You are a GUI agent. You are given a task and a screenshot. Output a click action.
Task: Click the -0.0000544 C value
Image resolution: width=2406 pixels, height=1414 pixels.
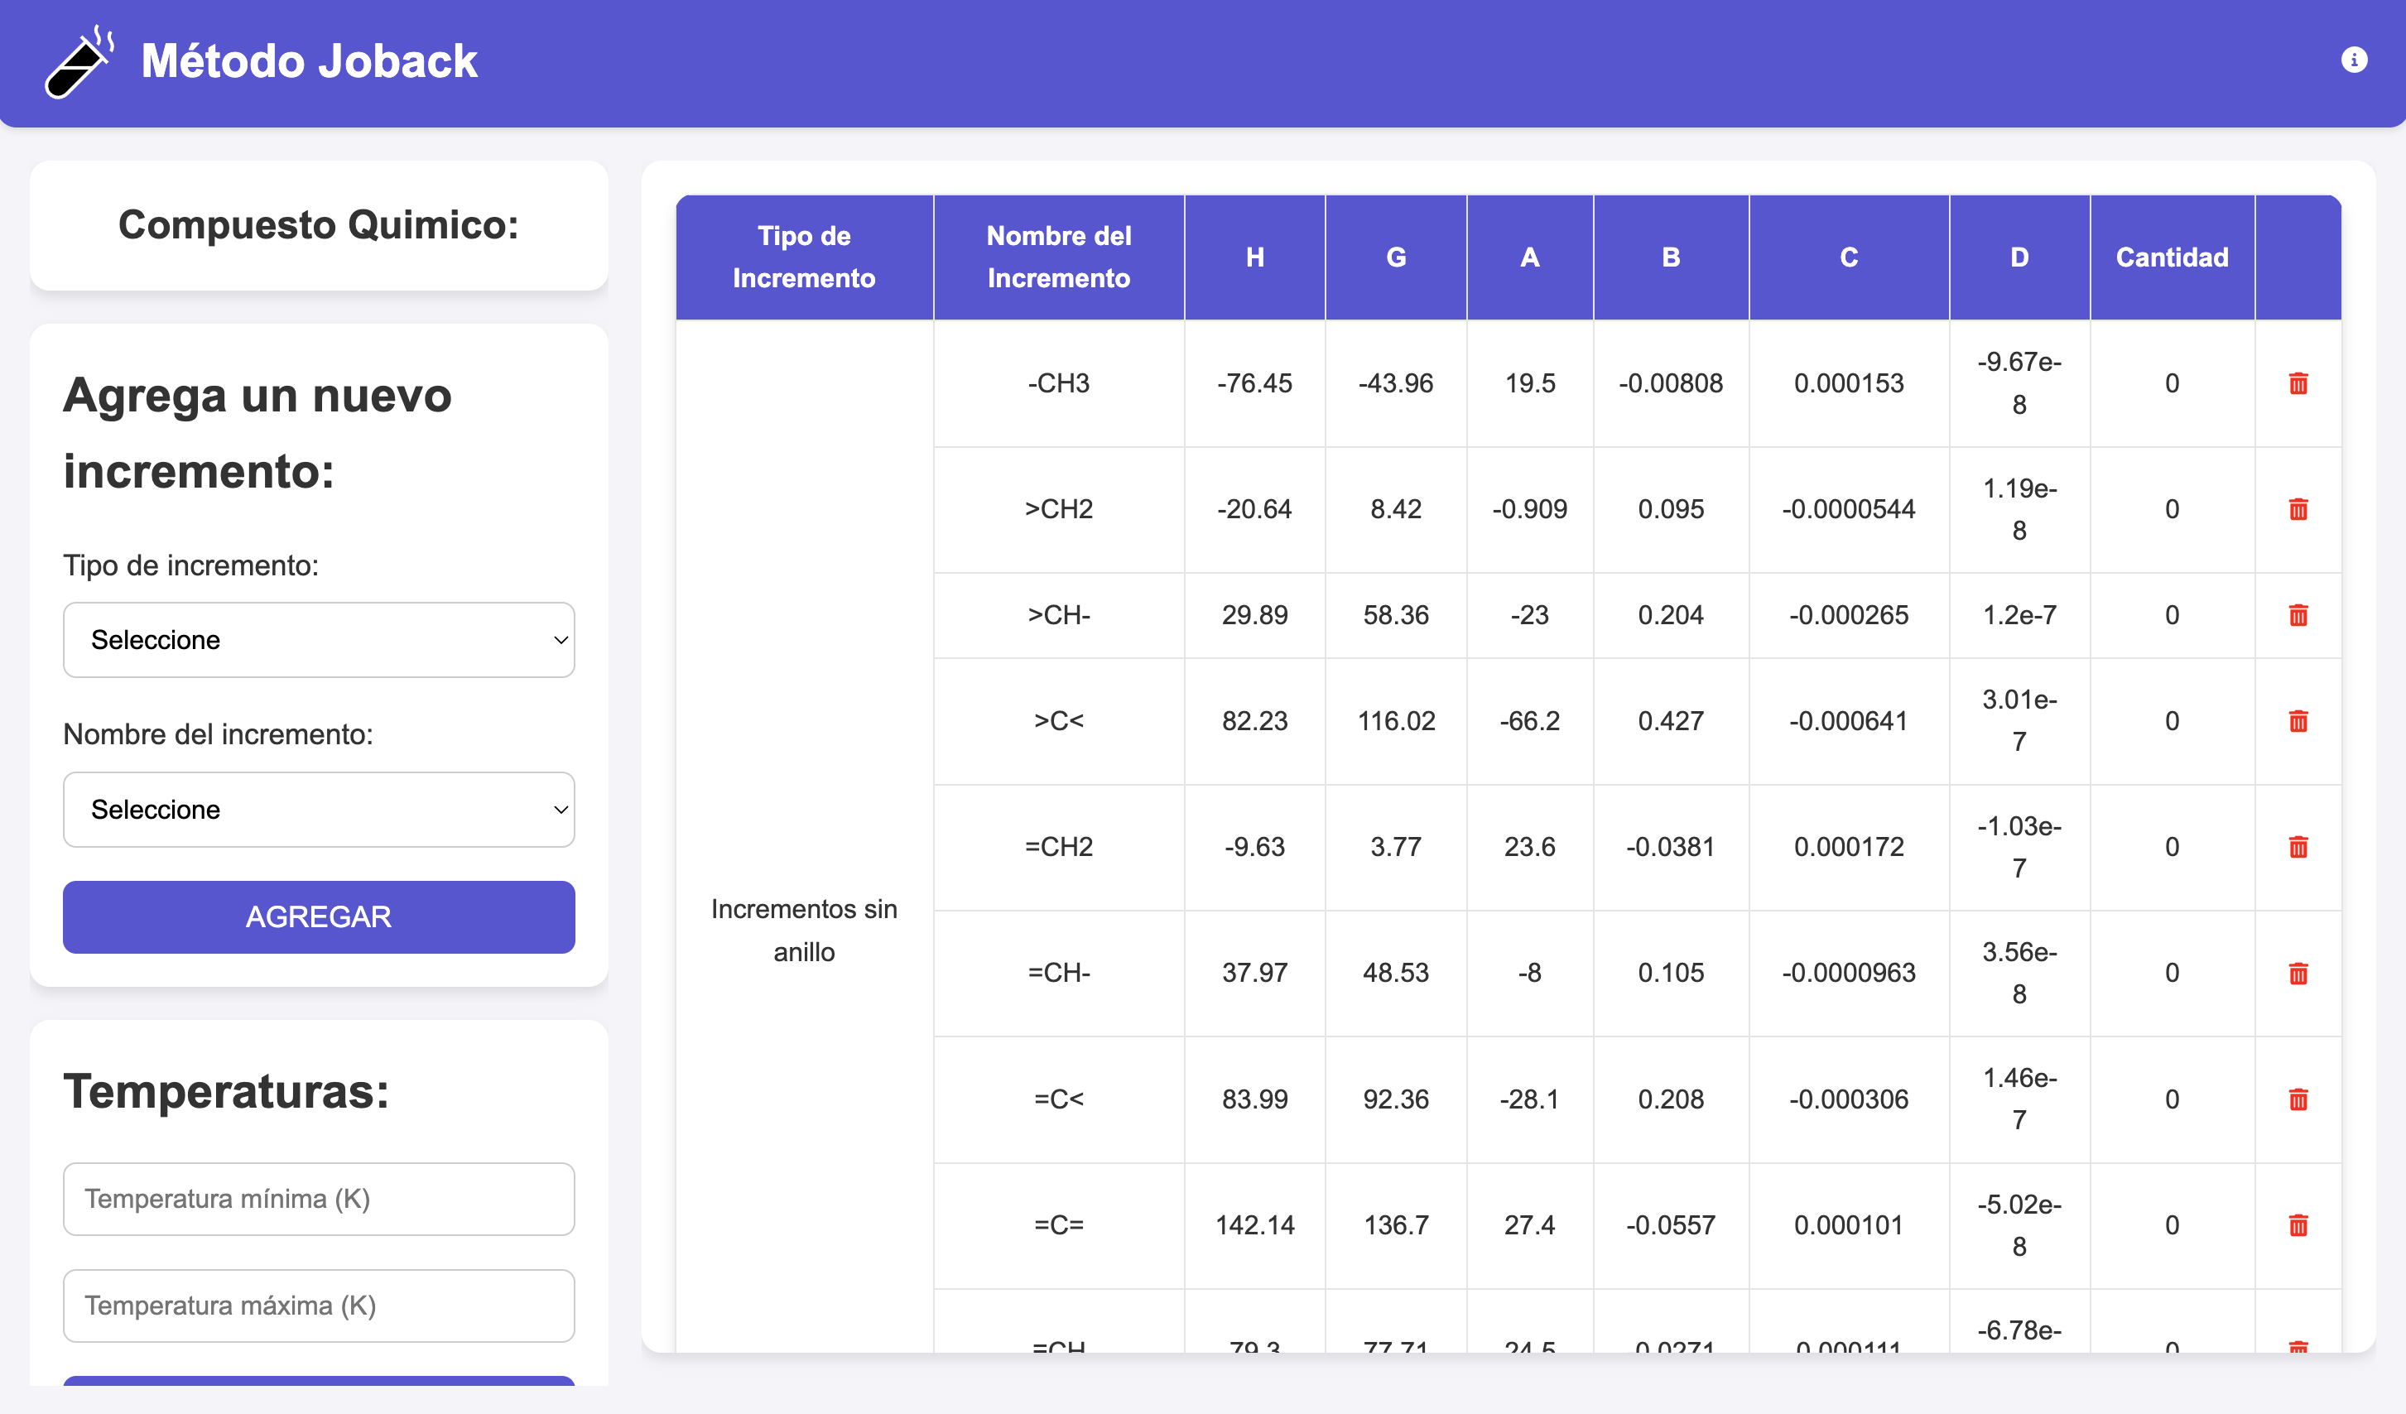(x=1849, y=509)
